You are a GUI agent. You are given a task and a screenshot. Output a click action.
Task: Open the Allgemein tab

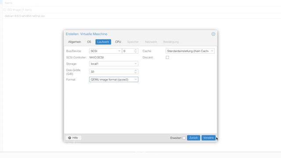tap(74, 42)
